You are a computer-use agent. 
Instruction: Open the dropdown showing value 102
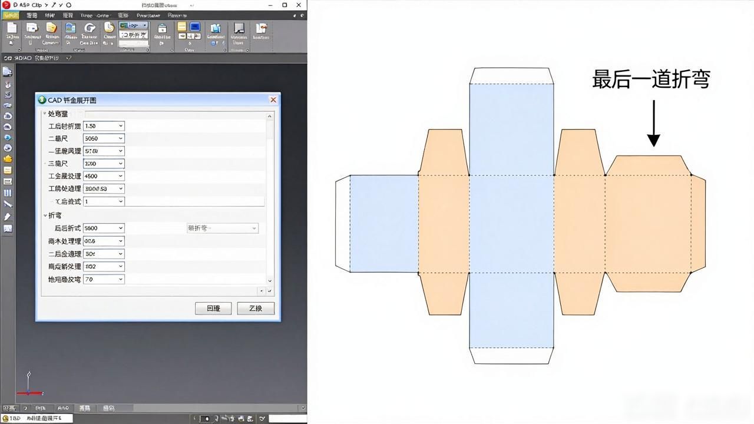[104, 266]
